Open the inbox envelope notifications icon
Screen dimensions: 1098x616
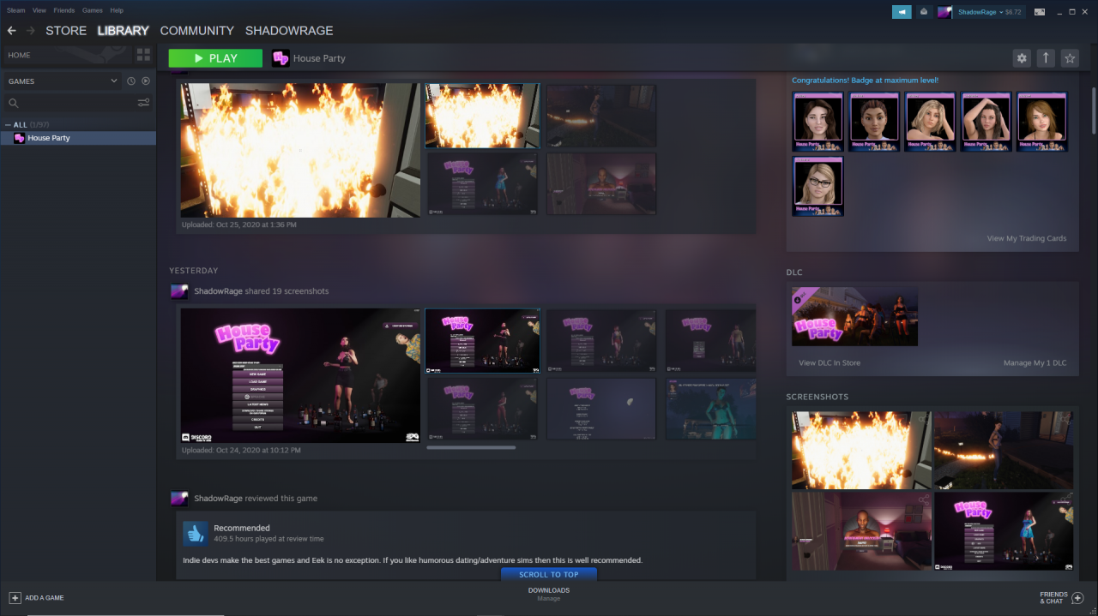(924, 12)
